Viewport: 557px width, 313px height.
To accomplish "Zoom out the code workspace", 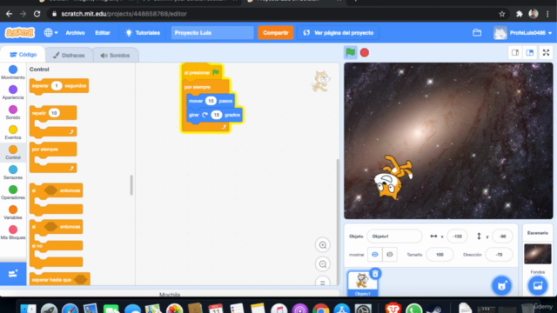I will pos(323,264).
